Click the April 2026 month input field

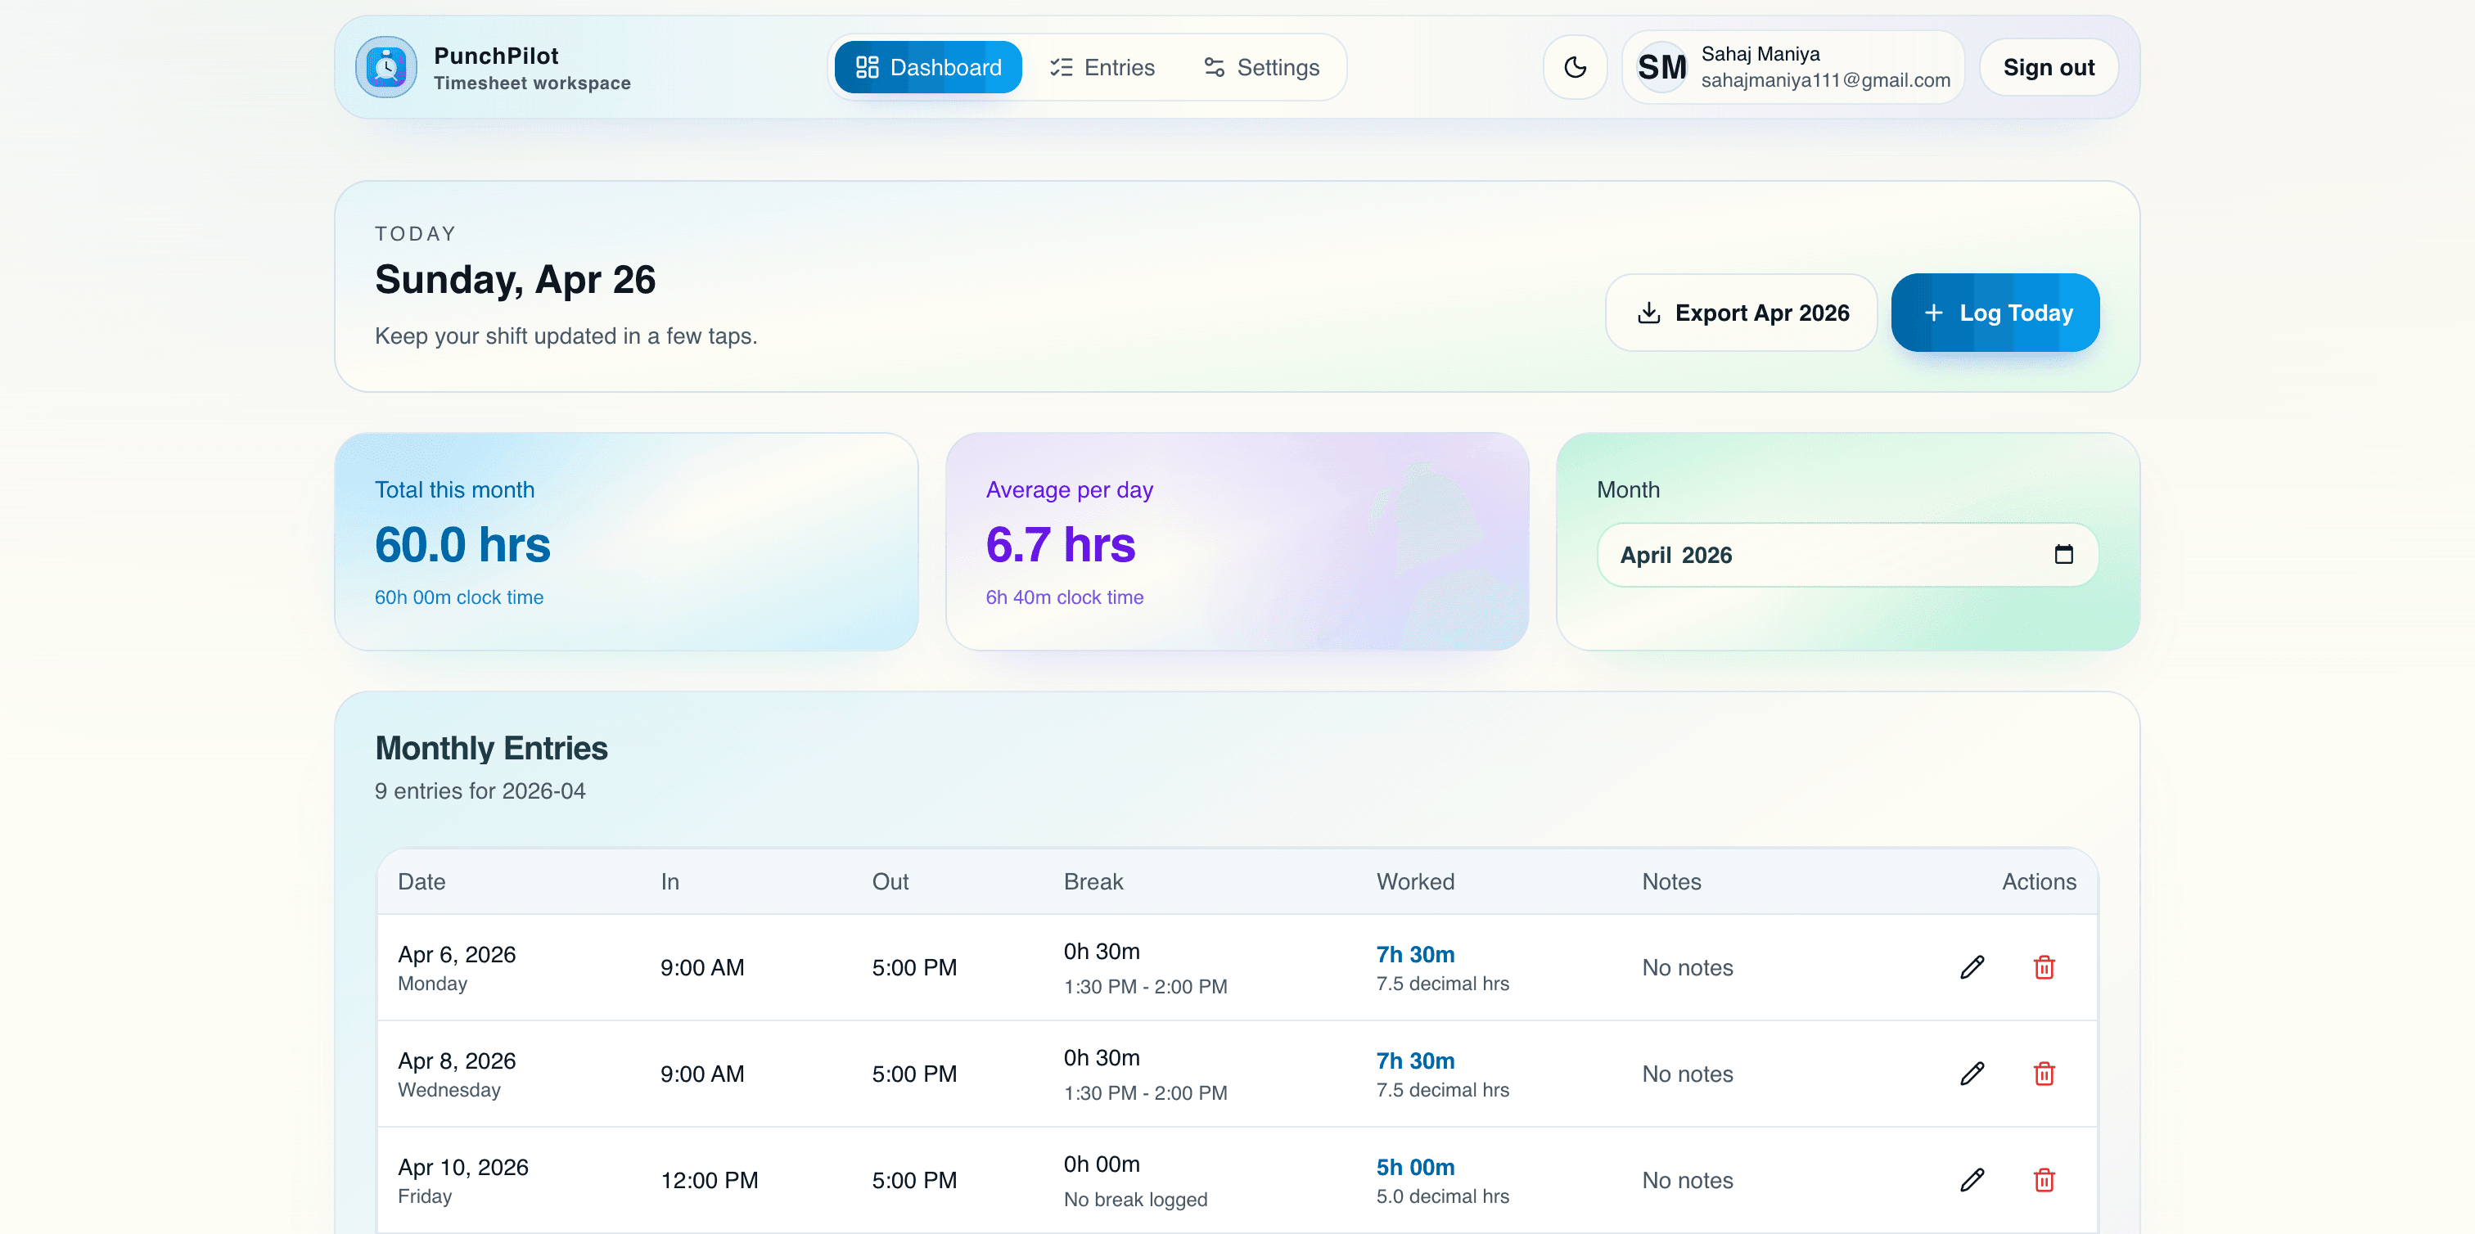pyautogui.click(x=1846, y=555)
